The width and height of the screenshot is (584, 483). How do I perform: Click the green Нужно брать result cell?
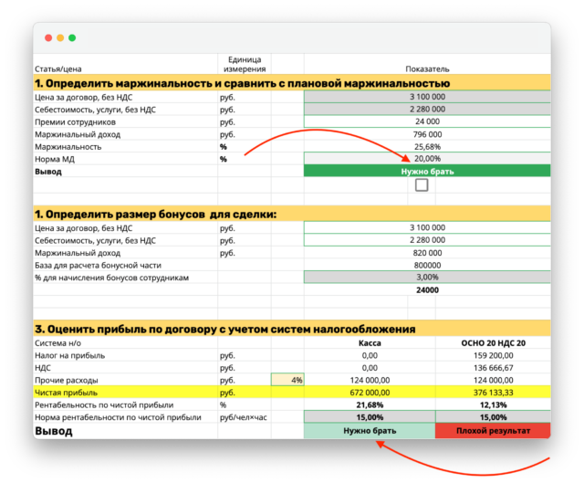point(427,172)
